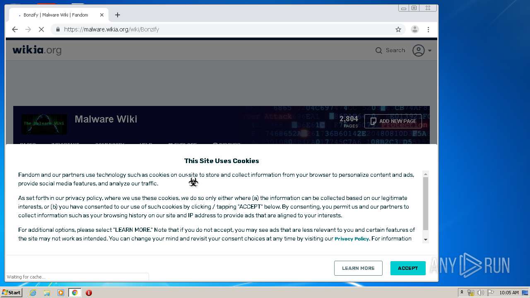Open volume speaker tray icon
Image resolution: width=530 pixels, height=298 pixels.
click(480, 293)
